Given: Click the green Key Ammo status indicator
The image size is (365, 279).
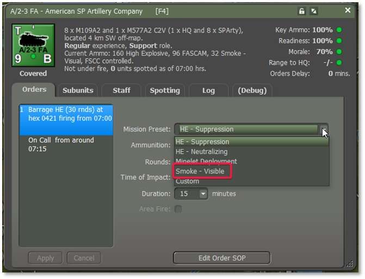Looking at the screenshot, I should click(339, 30).
